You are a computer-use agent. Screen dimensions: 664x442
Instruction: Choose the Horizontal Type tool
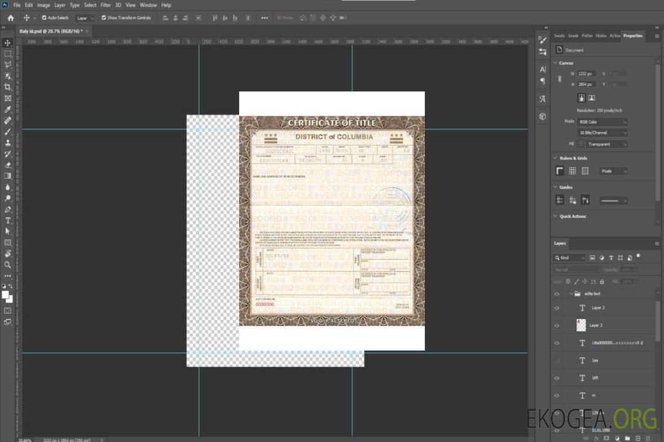(8, 220)
